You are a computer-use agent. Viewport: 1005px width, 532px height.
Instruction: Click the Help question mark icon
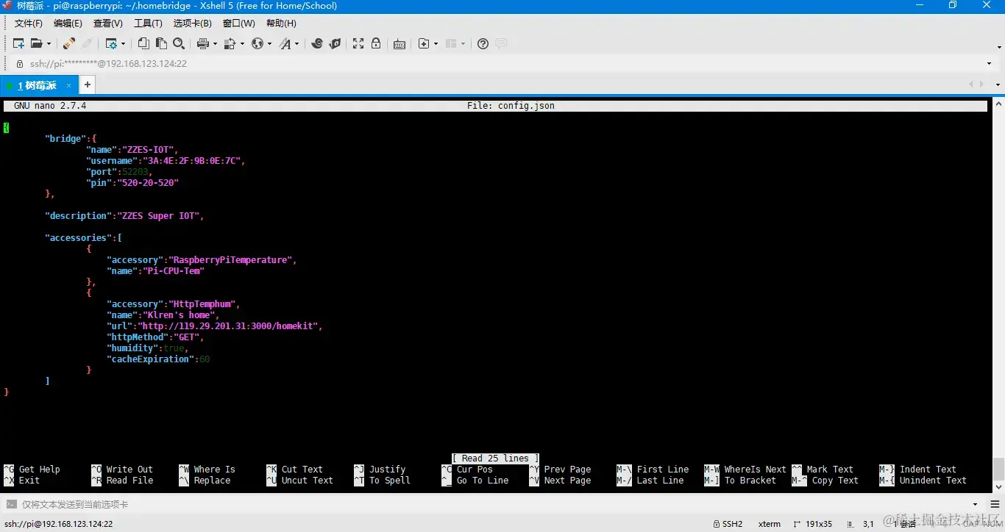[483, 44]
